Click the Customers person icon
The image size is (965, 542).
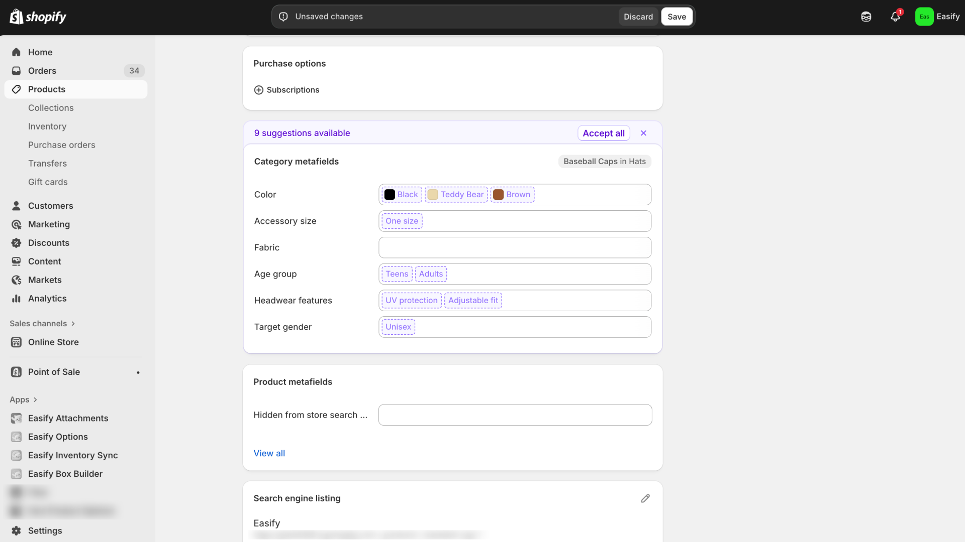[x=16, y=206]
